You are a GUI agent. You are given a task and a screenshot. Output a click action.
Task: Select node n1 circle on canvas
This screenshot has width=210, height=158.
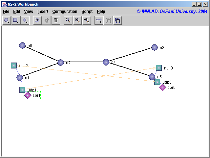(x=20, y=78)
